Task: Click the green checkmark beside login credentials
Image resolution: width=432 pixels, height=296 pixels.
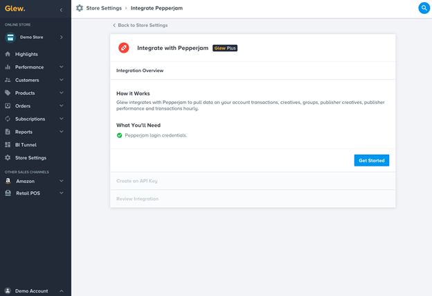Action: (x=119, y=135)
